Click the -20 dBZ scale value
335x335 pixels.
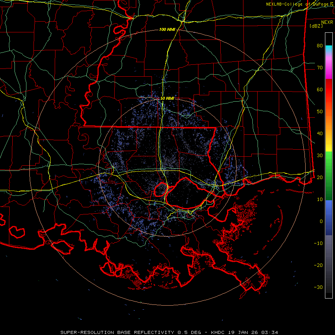(318, 265)
